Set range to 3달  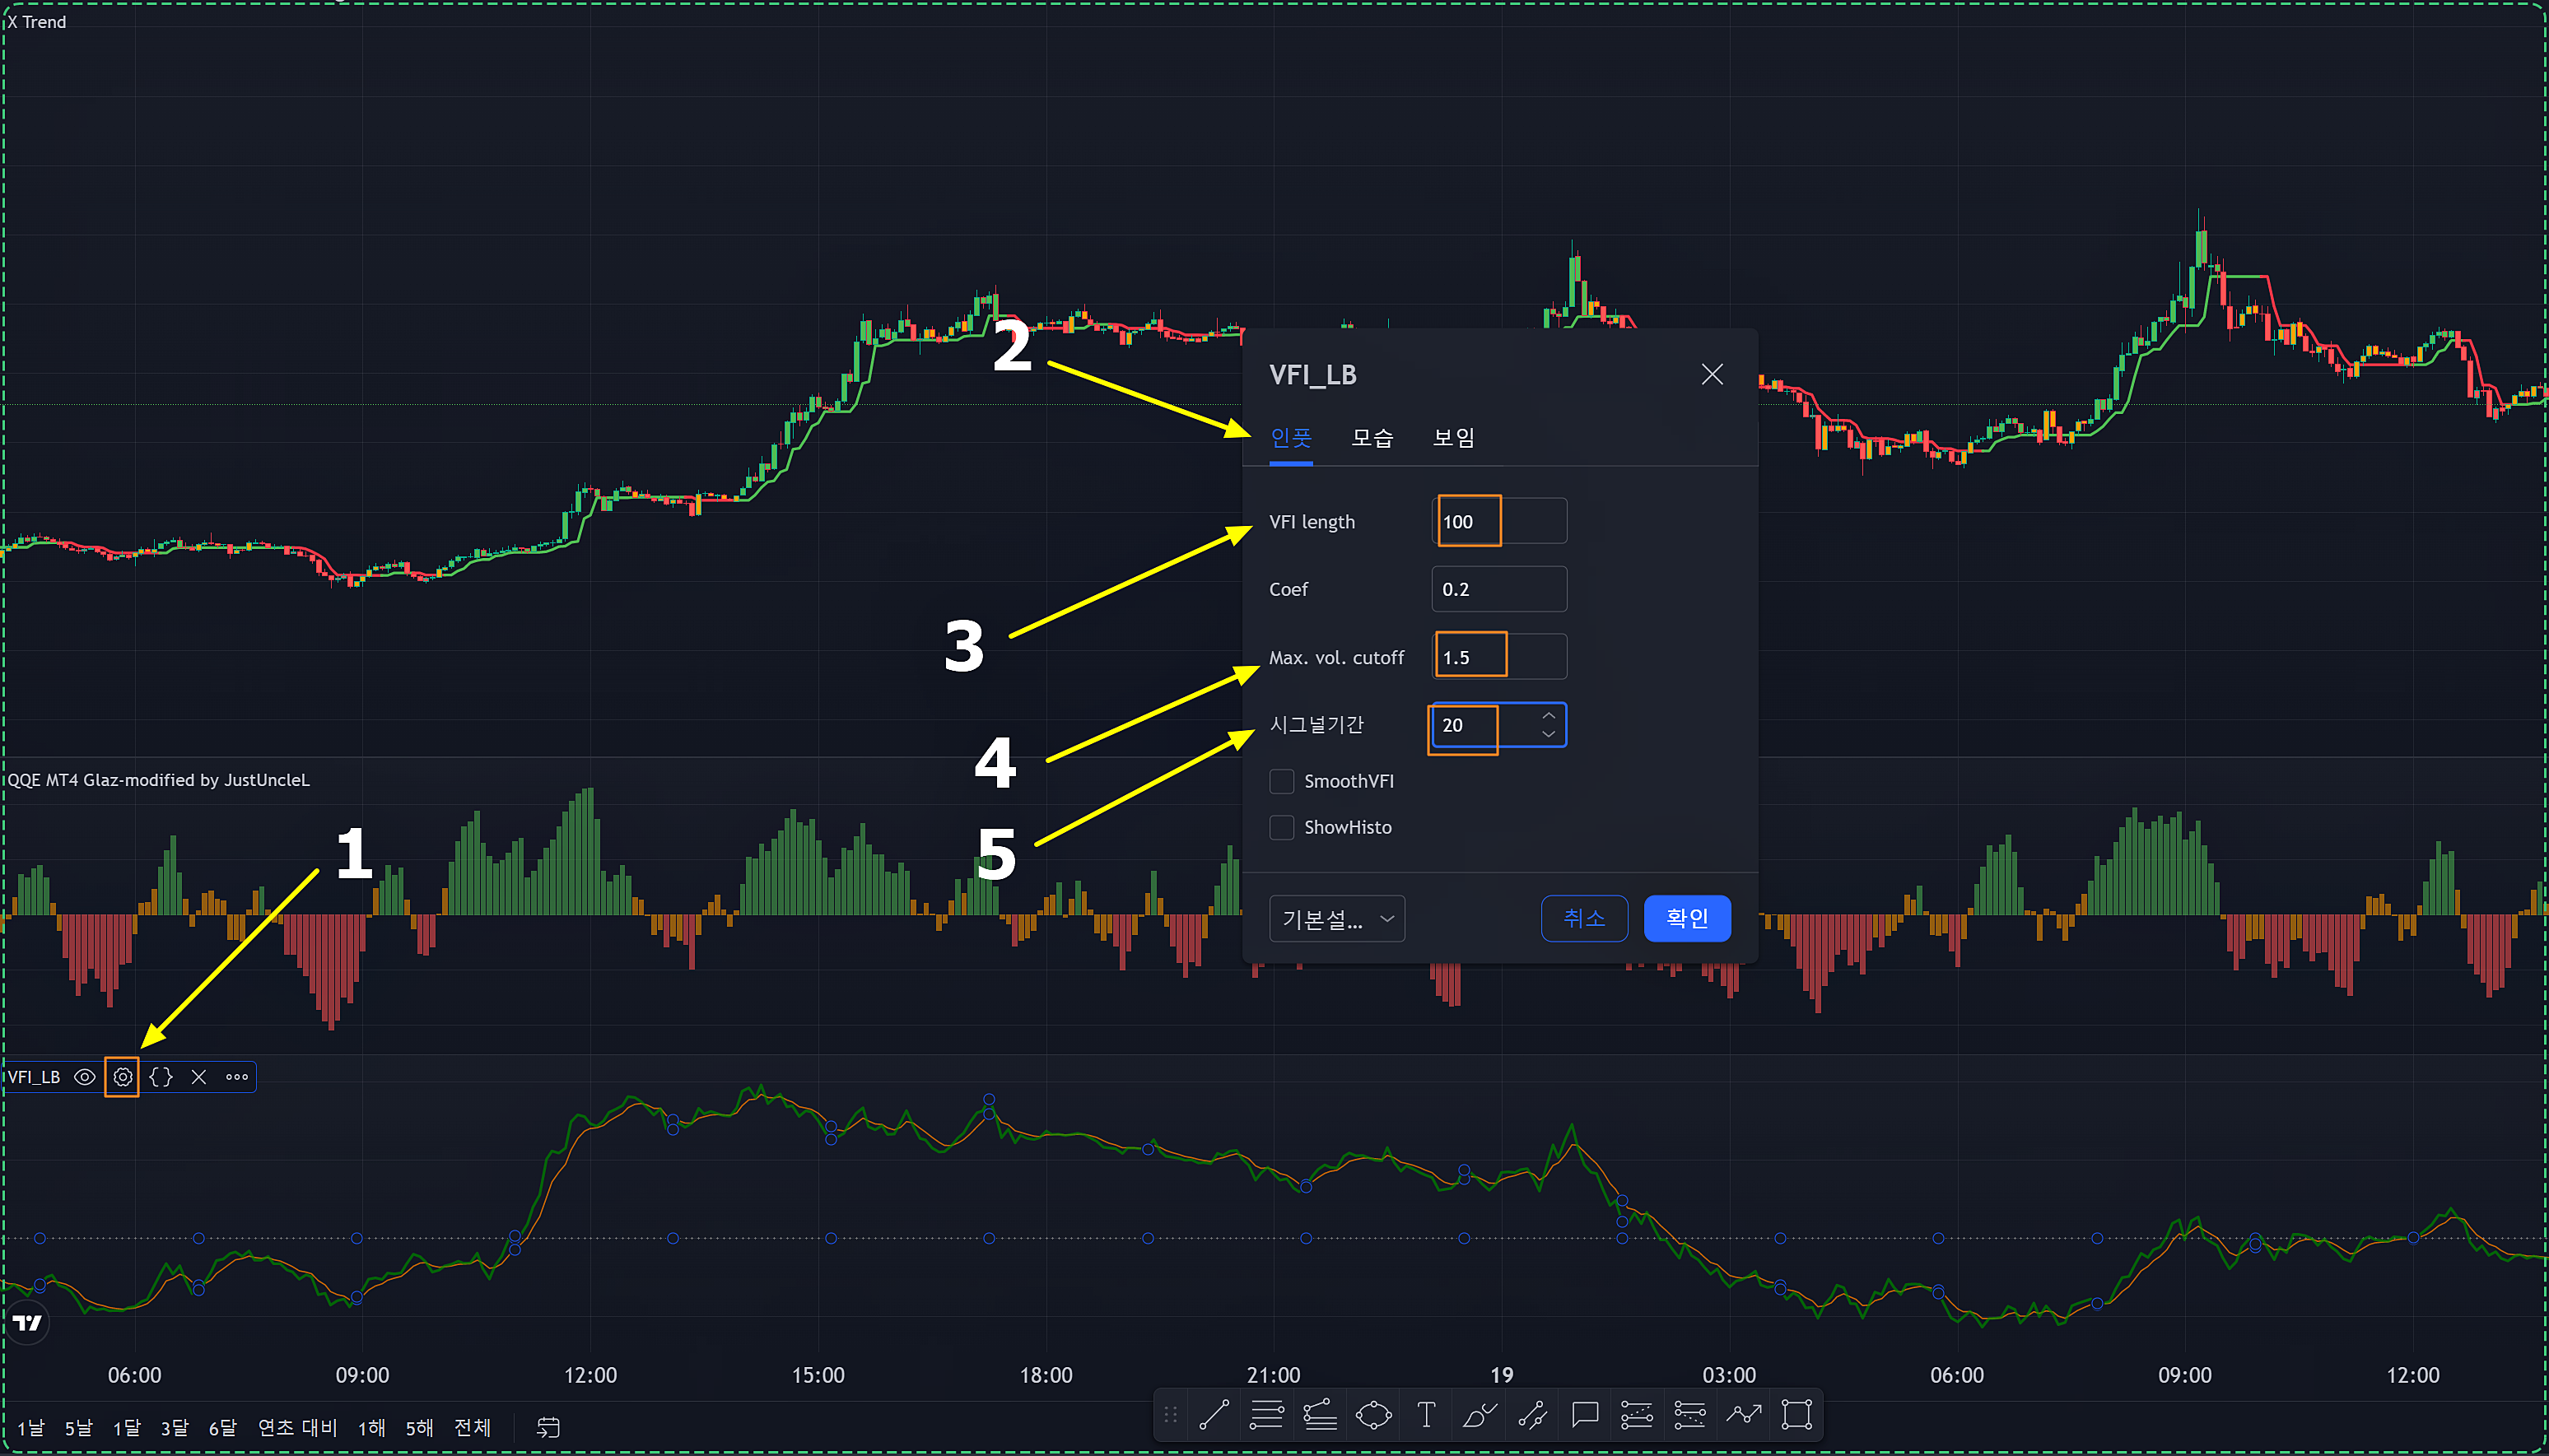coord(174,1427)
